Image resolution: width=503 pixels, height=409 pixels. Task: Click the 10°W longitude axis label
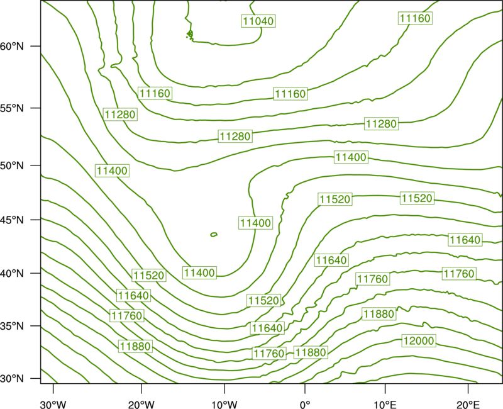pos(224,405)
